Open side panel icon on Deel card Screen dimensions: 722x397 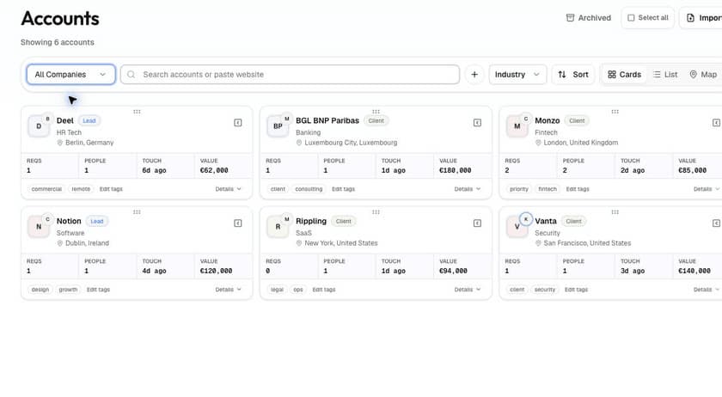tap(237, 123)
